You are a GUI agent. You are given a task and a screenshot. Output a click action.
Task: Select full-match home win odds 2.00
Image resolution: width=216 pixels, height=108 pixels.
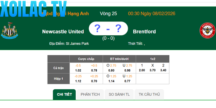point(142,70)
